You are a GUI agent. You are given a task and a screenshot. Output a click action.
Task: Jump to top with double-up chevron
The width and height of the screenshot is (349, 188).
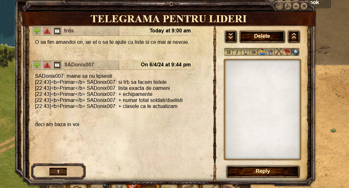pyautogui.click(x=294, y=37)
